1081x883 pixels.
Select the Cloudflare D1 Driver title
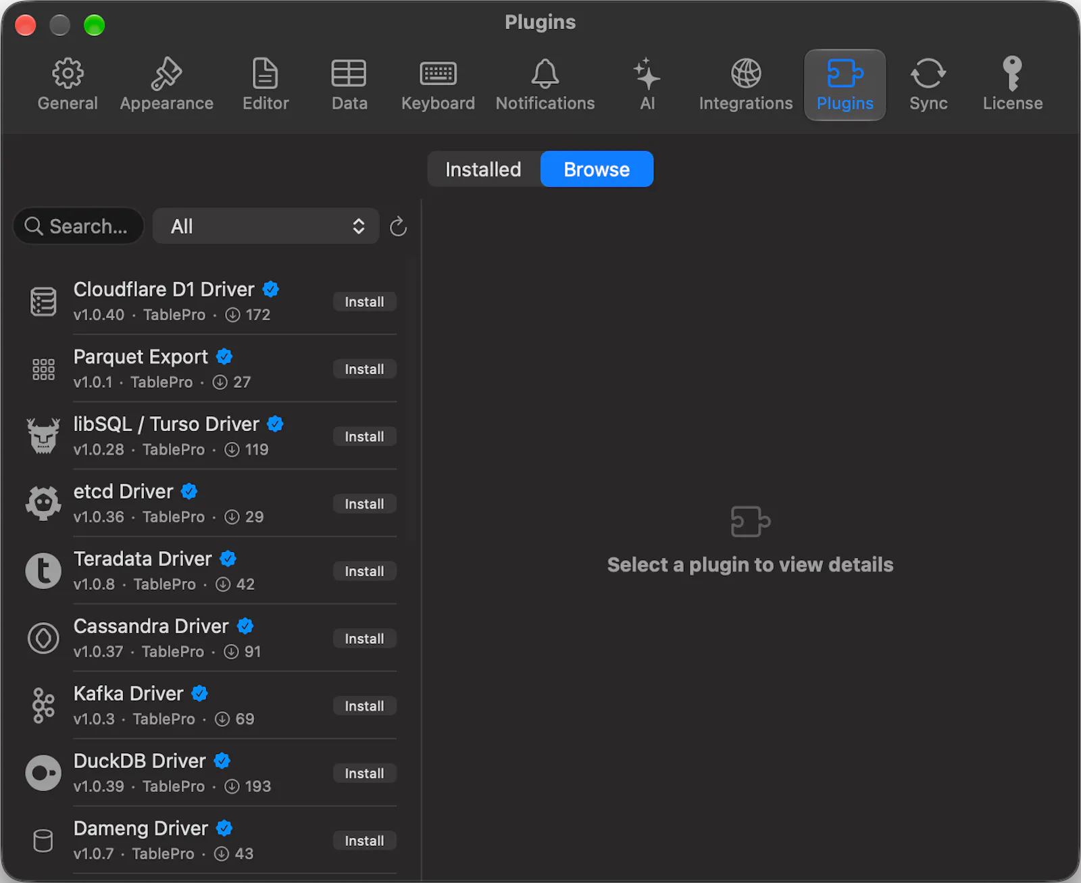164,289
